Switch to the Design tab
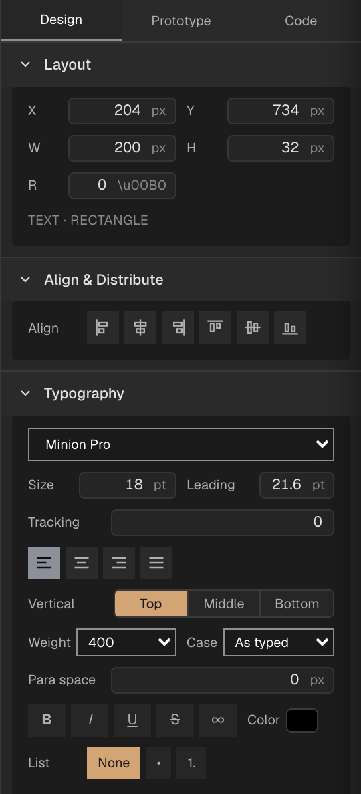The width and height of the screenshot is (361, 794). pyautogui.click(x=62, y=20)
